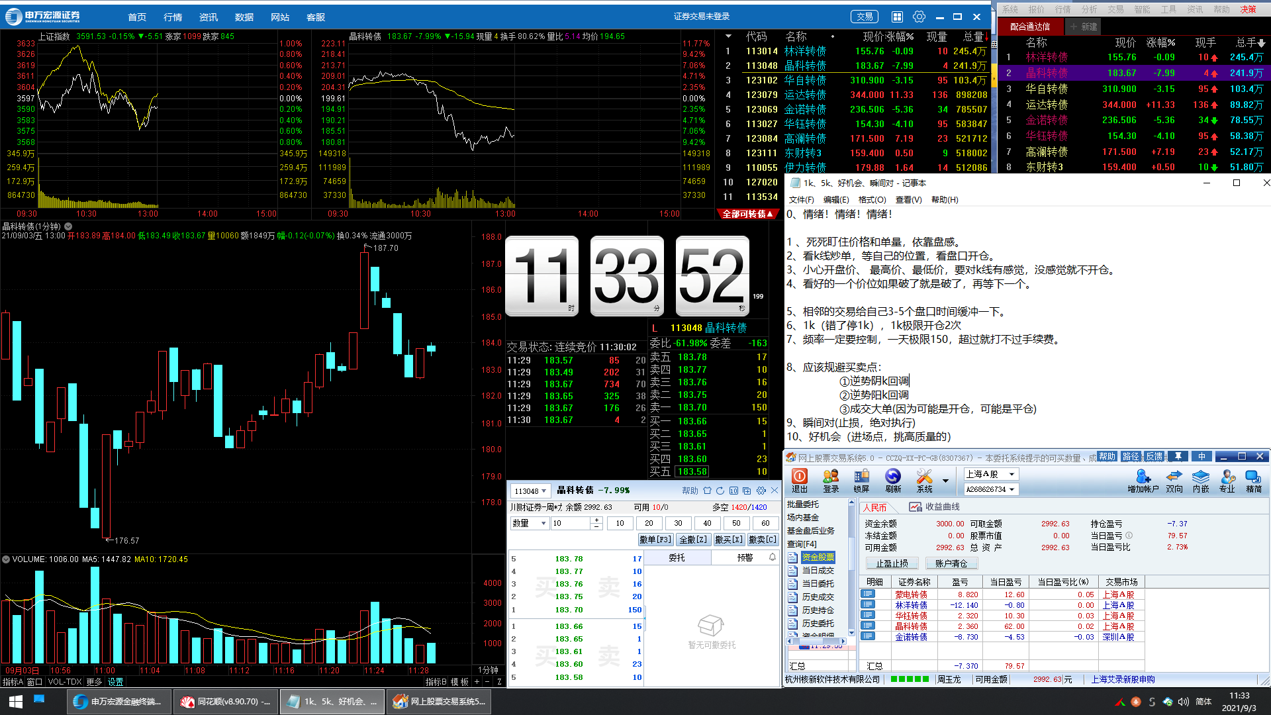Toggle 全部可转债 list filter

[747, 214]
